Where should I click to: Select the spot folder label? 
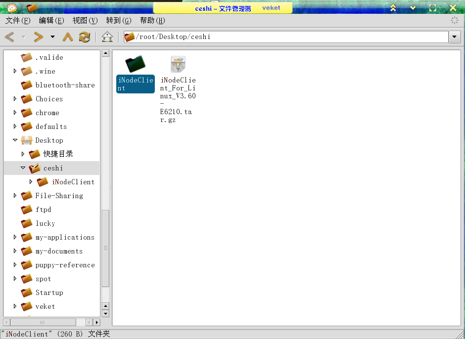44,279
